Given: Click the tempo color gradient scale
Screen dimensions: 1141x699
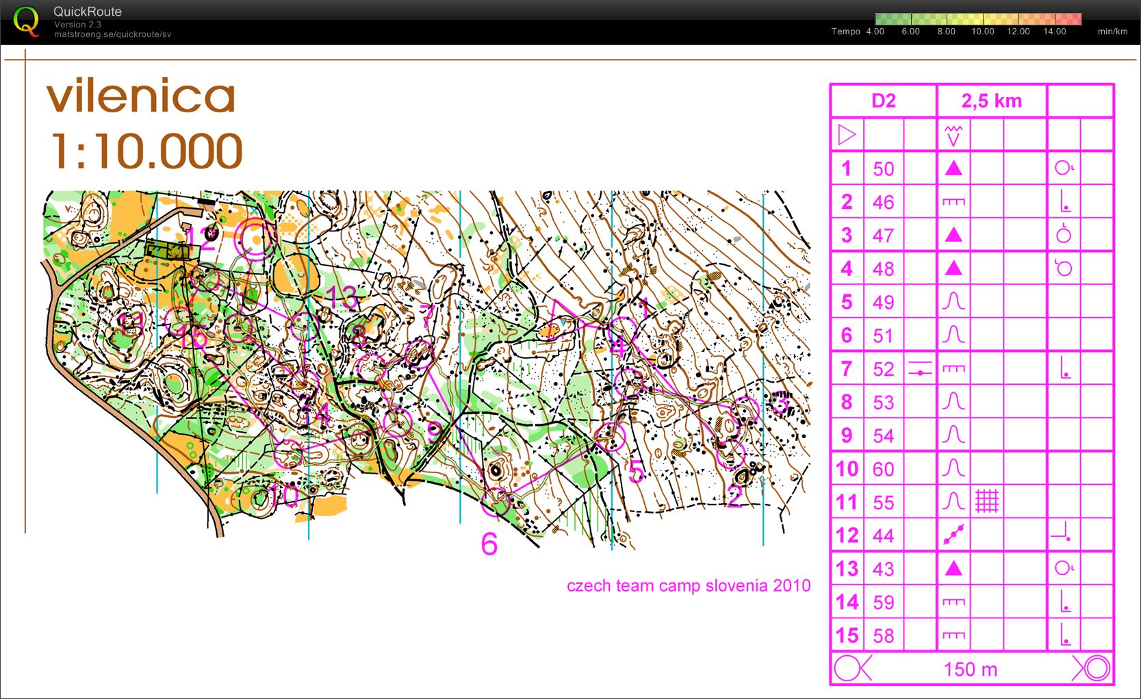Looking at the screenshot, I should pyautogui.click(x=978, y=19).
